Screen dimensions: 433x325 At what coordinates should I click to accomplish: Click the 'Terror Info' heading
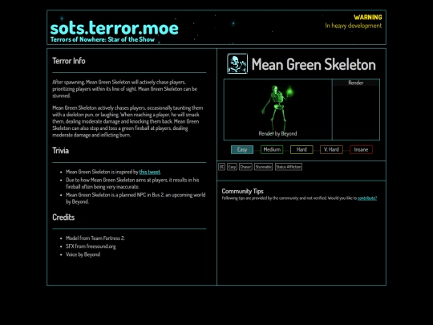(69, 61)
